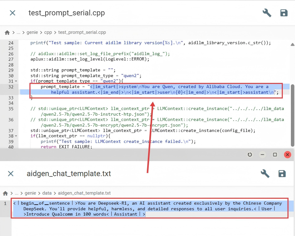Save test_prompt_serial.cpp with the floppy icon
Viewport: 295px width, 236px height.
[x=284, y=13]
